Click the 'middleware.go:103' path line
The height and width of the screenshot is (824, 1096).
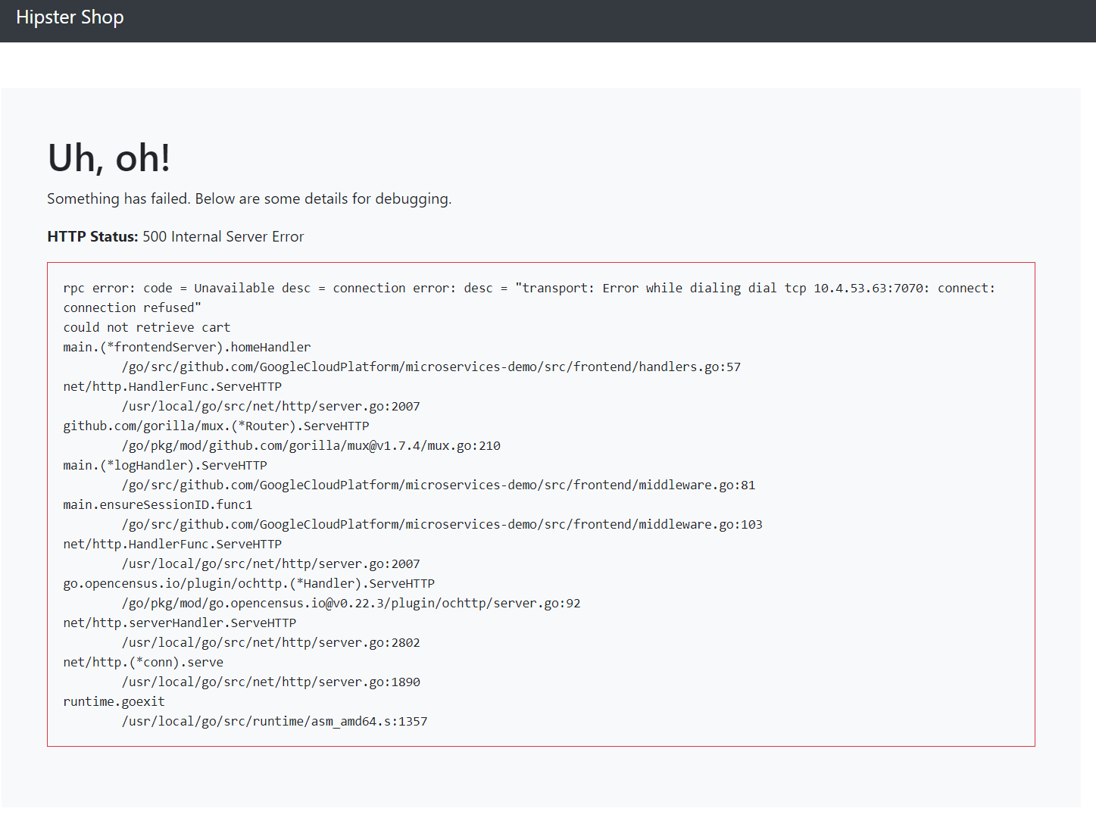click(442, 524)
